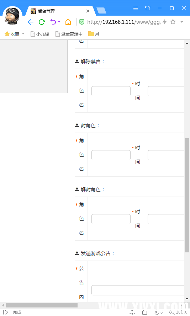Open the 登录管理中 bookmark

point(69,34)
